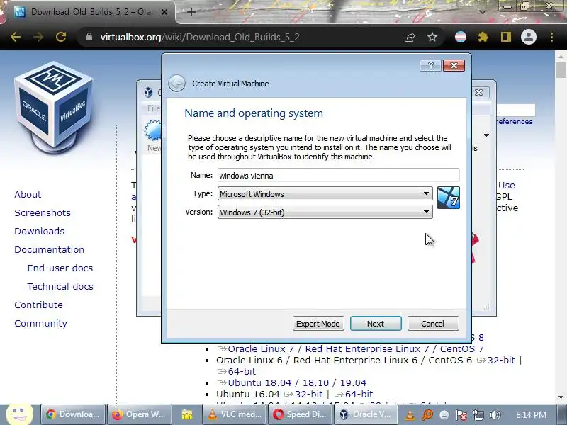567x425 pixels.
Task: Click the browser back arrow
Action: click(x=16, y=37)
